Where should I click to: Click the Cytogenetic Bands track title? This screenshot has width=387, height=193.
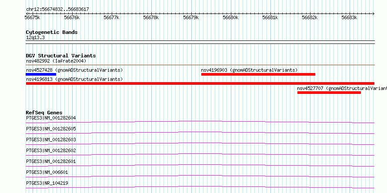(x=52, y=32)
